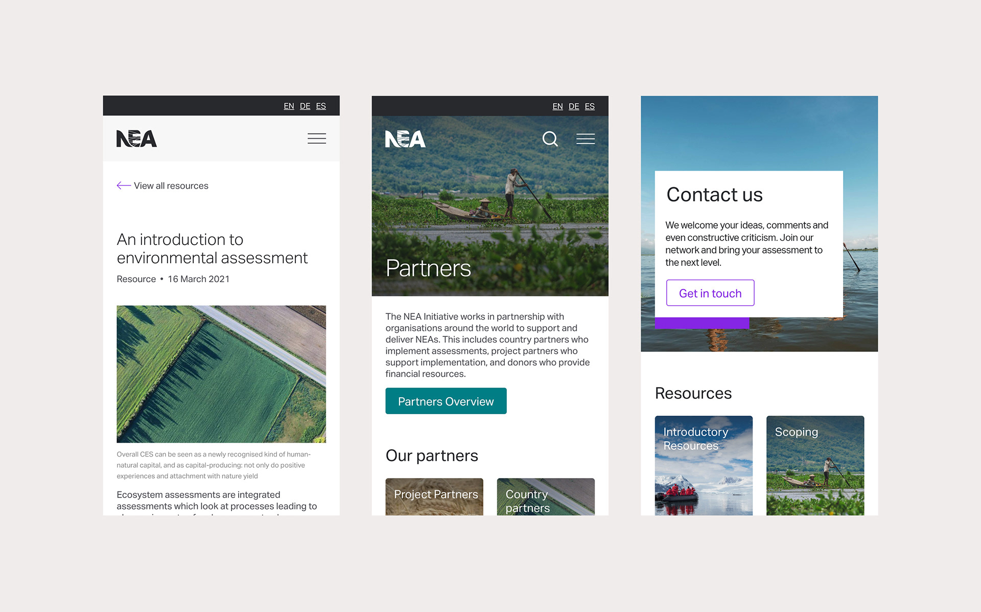Select DE language on left screen
The height and width of the screenshot is (612, 981).
[305, 106]
